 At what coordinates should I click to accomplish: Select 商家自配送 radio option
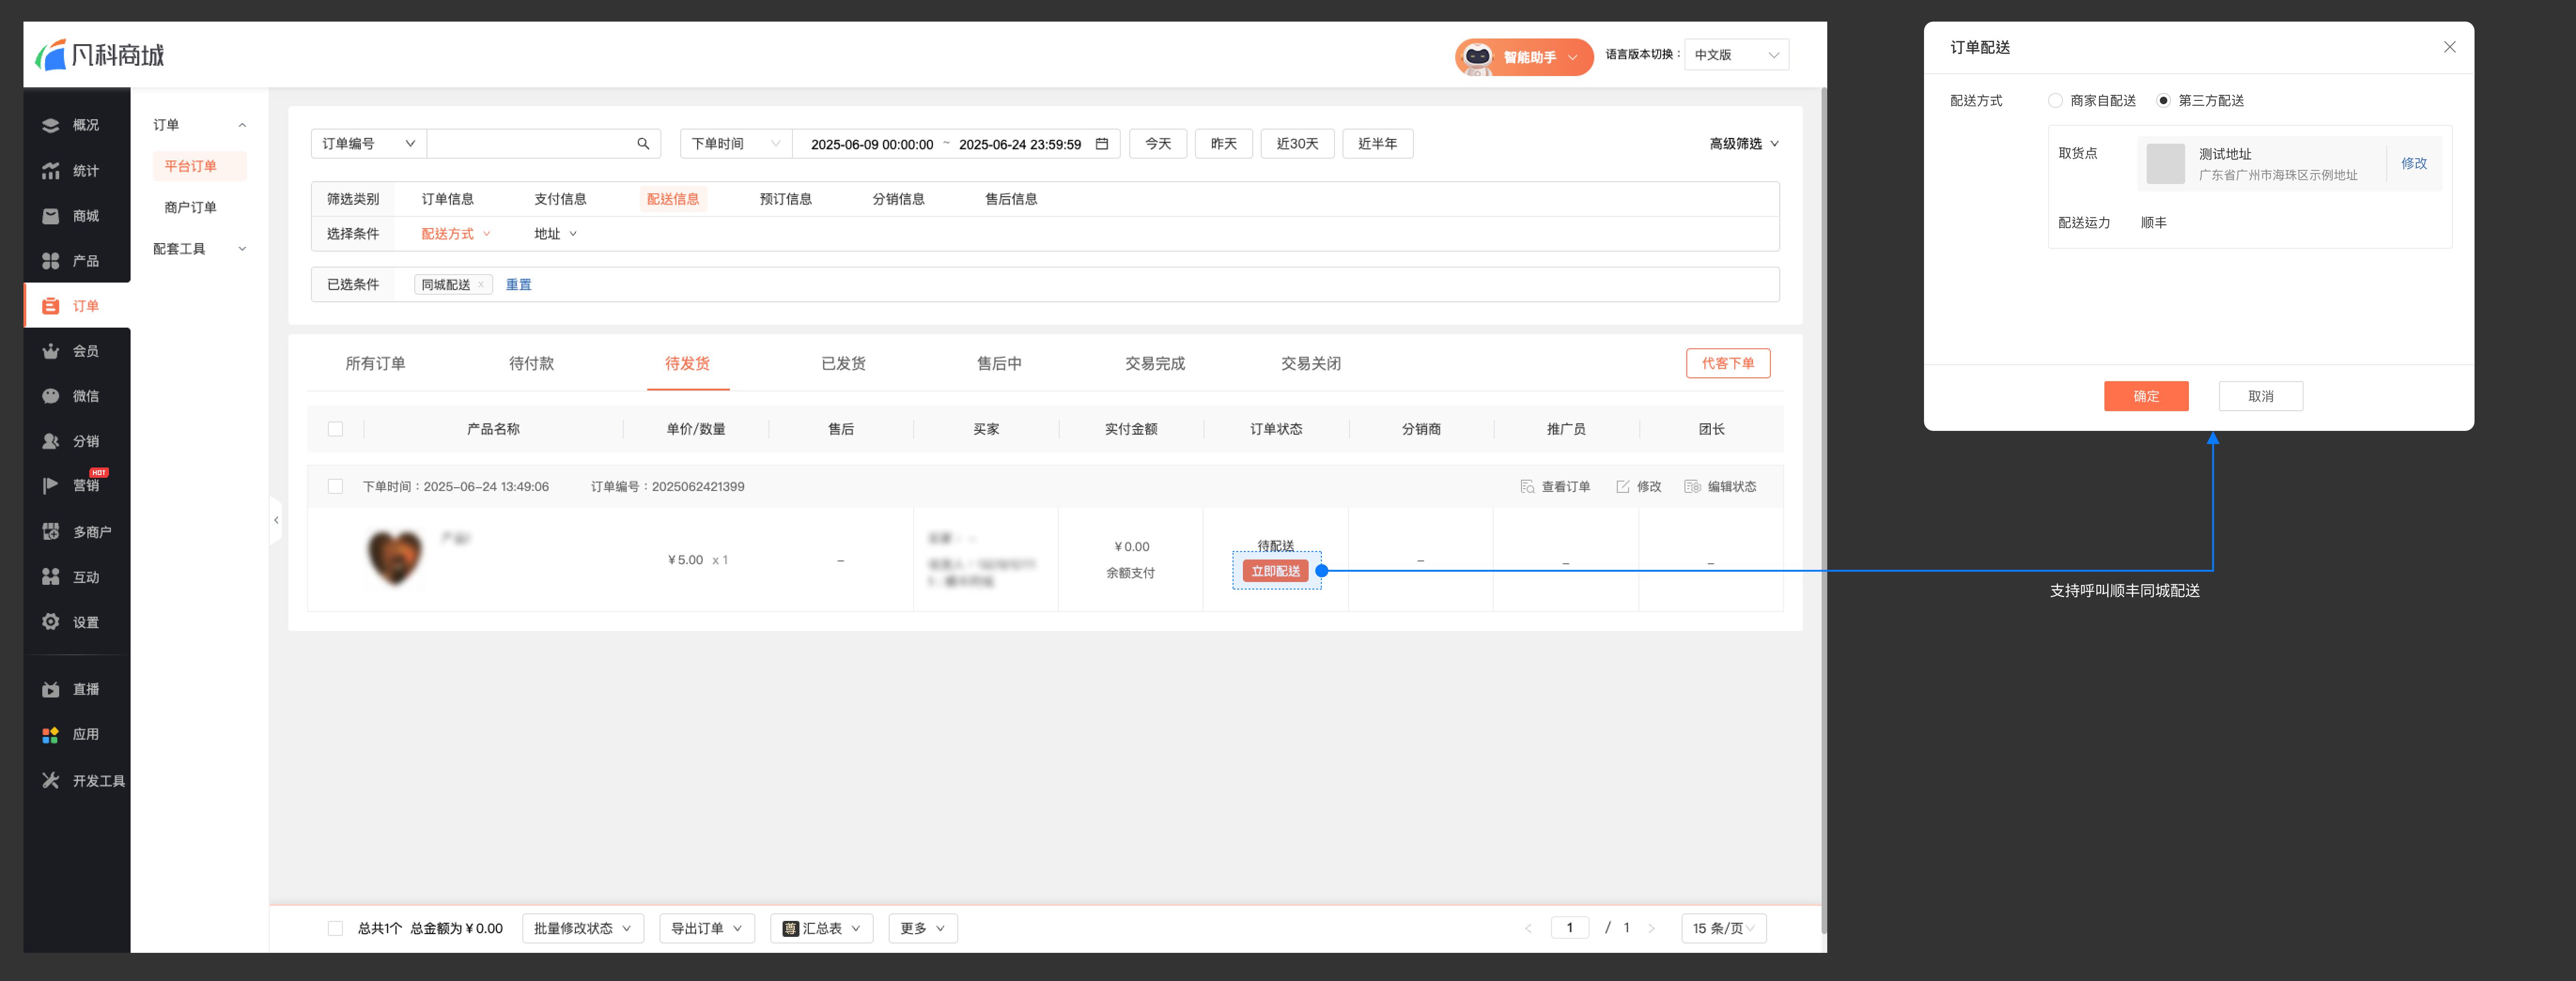click(x=2055, y=101)
